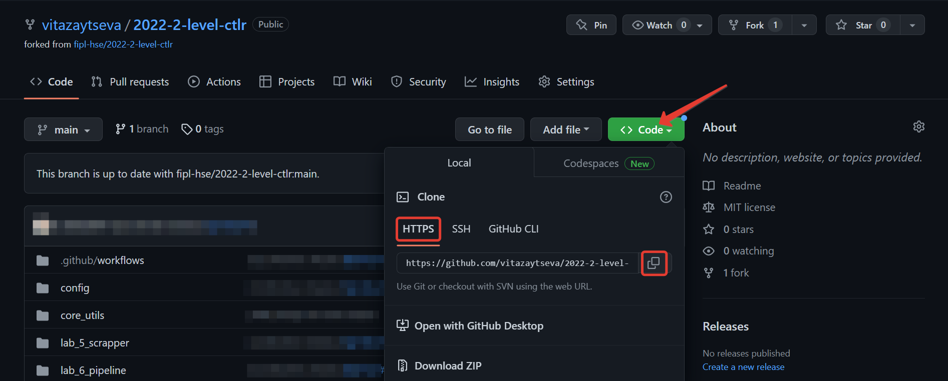This screenshot has height=381, width=948.
Task: Open the 2022-2-level-ctlr repository name link
Action: (x=190, y=24)
